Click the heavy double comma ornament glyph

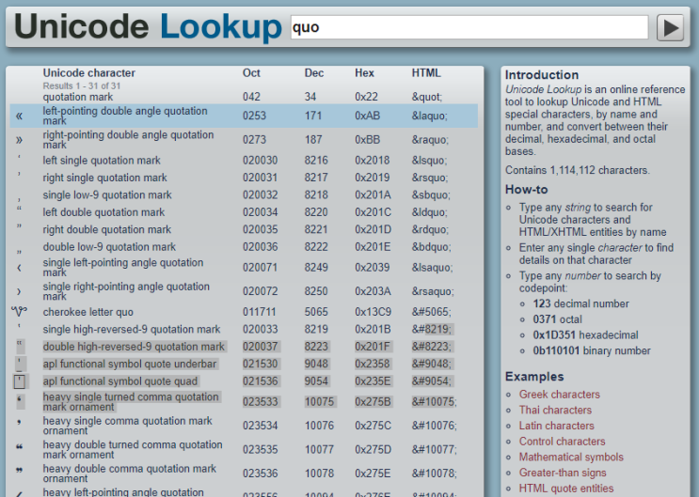19,470
